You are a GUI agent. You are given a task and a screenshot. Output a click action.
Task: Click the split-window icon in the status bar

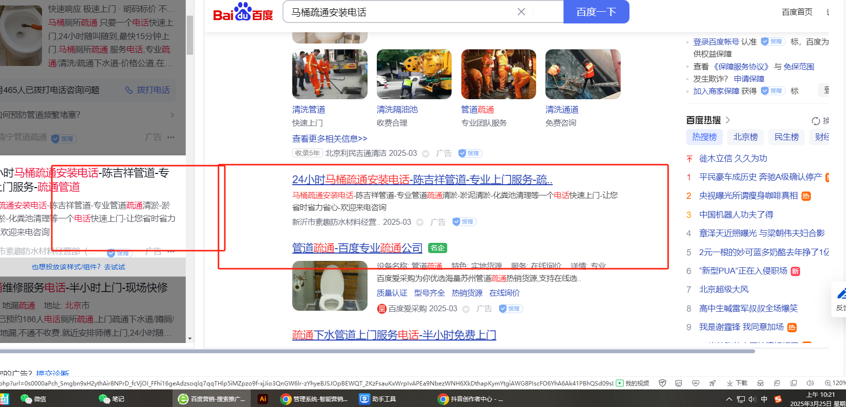pyautogui.click(x=794, y=383)
